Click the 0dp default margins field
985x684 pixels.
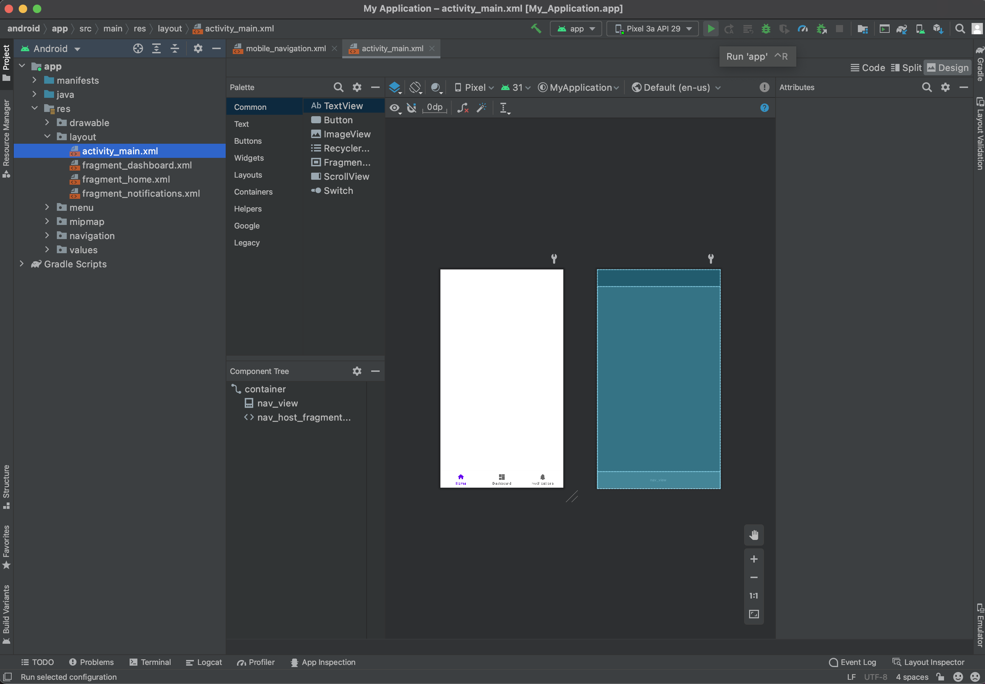click(434, 108)
